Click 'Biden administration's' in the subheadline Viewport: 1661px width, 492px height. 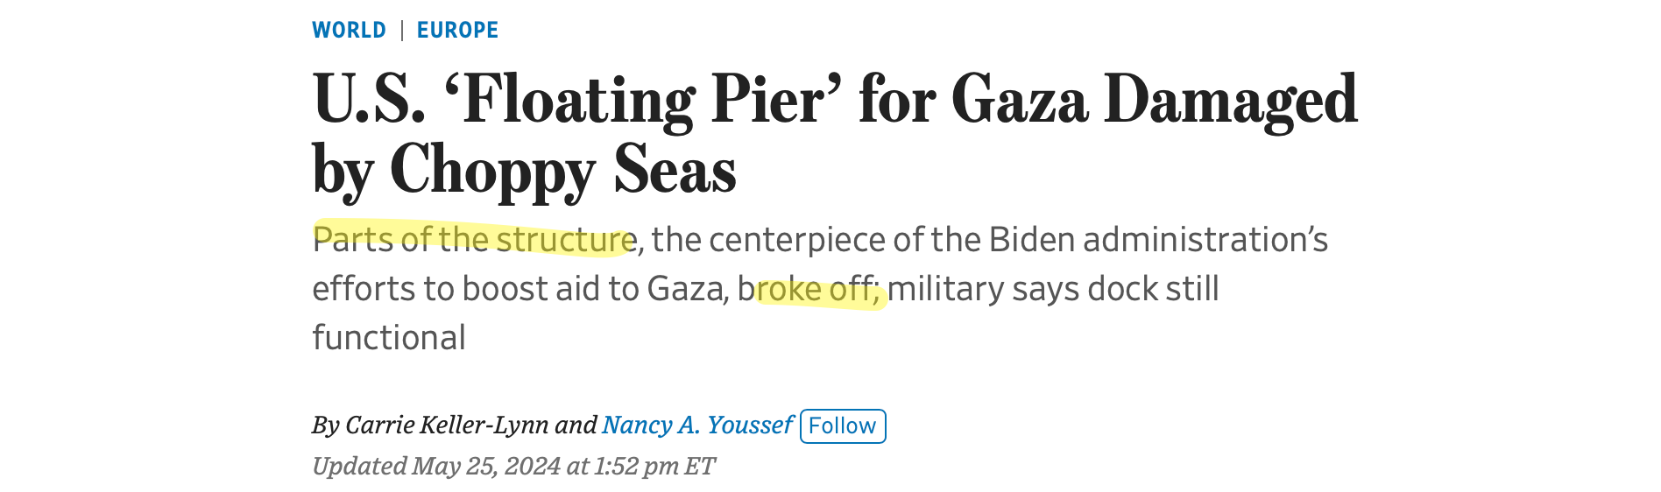coord(1158,240)
